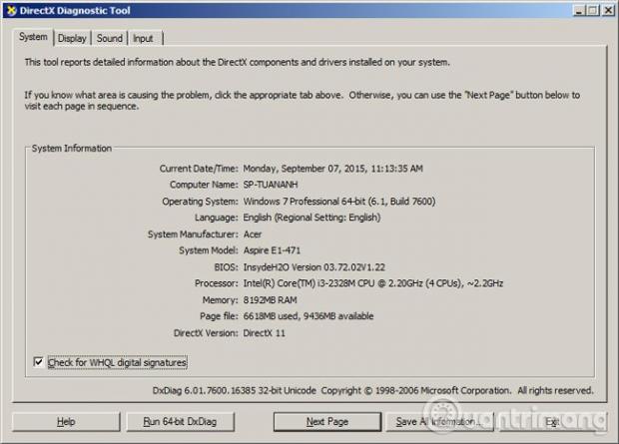Screen dimensions: 619x444
Task: Click Save All Information button
Action: pos(439,422)
